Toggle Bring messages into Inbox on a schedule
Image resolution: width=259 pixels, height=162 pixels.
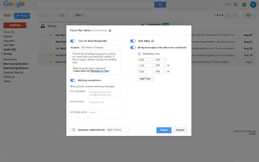point(133,48)
